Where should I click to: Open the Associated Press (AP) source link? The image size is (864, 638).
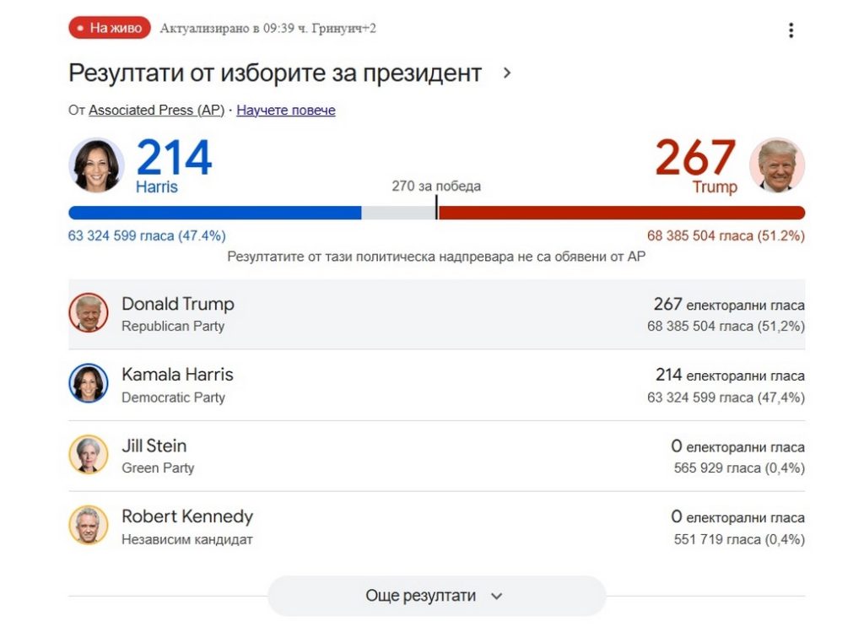[x=156, y=111]
